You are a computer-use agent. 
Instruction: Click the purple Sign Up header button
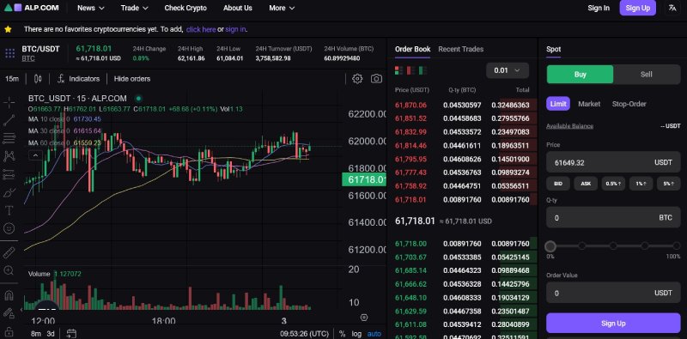(x=637, y=8)
